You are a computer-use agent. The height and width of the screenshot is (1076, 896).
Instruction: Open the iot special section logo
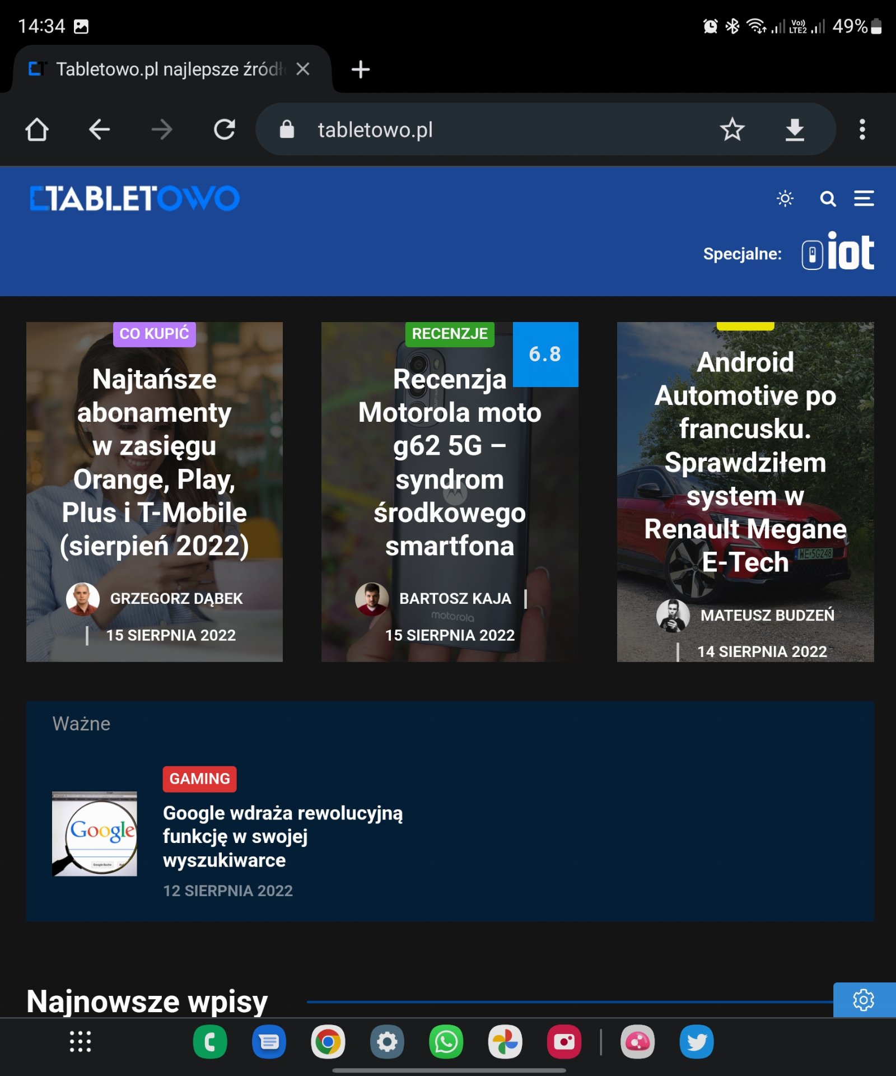click(838, 251)
